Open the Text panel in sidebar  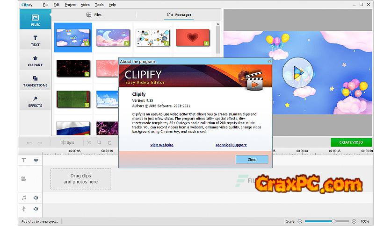pyautogui.click(x=35, y=40)
